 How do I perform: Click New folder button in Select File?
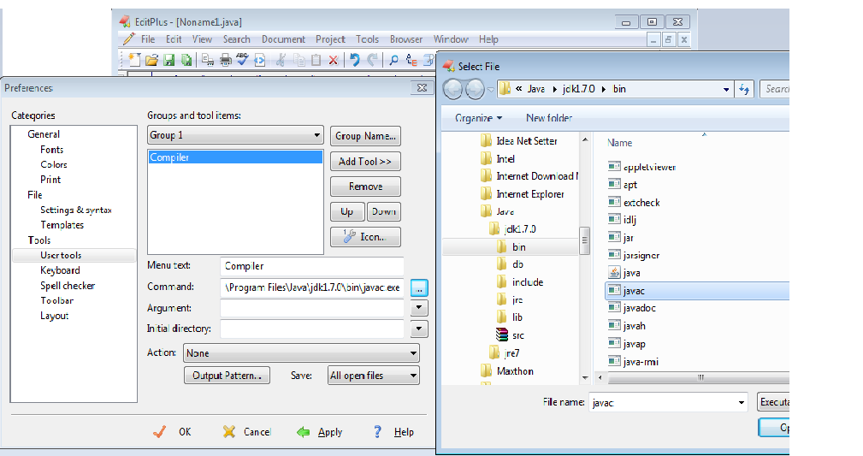pyautogui.click(x=549, y=118)
